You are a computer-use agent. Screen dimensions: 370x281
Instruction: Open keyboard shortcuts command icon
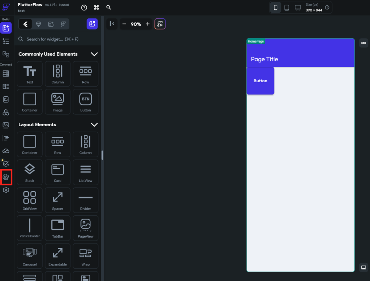(96, 8)
